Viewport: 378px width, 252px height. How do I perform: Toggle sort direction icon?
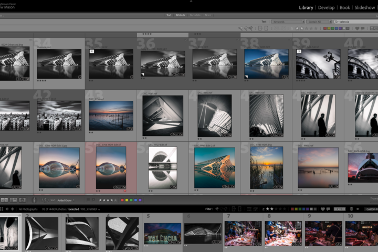[x=45, y=200]
